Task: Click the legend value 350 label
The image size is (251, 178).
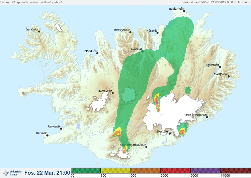Action: click(x=103, y=176)
